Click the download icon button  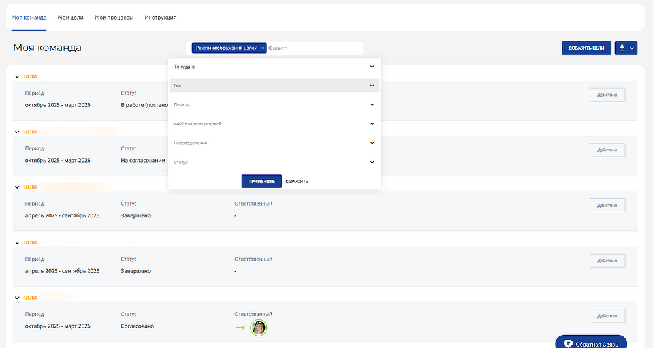click(622, 48)
